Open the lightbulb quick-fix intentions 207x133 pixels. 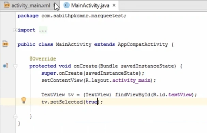24,100
